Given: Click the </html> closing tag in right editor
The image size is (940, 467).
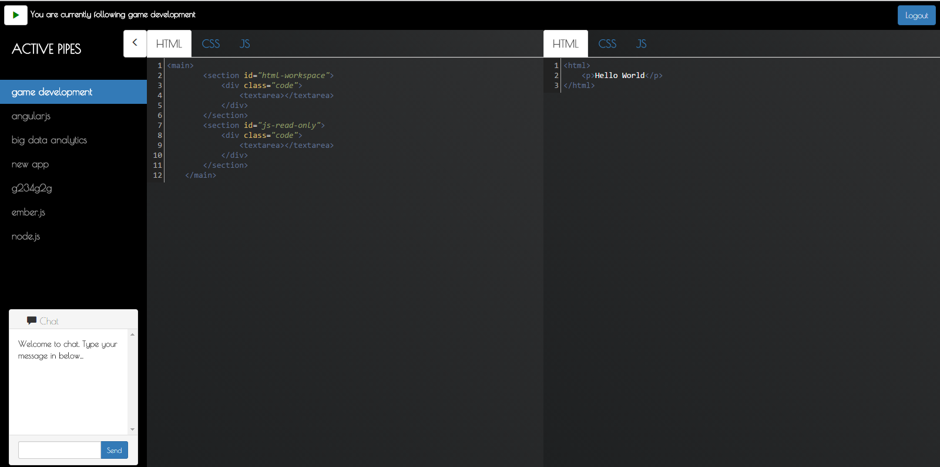Looking at the screenshot, I should tap(579, 86).
